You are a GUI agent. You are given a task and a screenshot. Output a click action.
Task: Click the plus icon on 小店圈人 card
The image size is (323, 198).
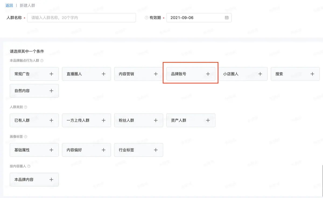point(260,74)
